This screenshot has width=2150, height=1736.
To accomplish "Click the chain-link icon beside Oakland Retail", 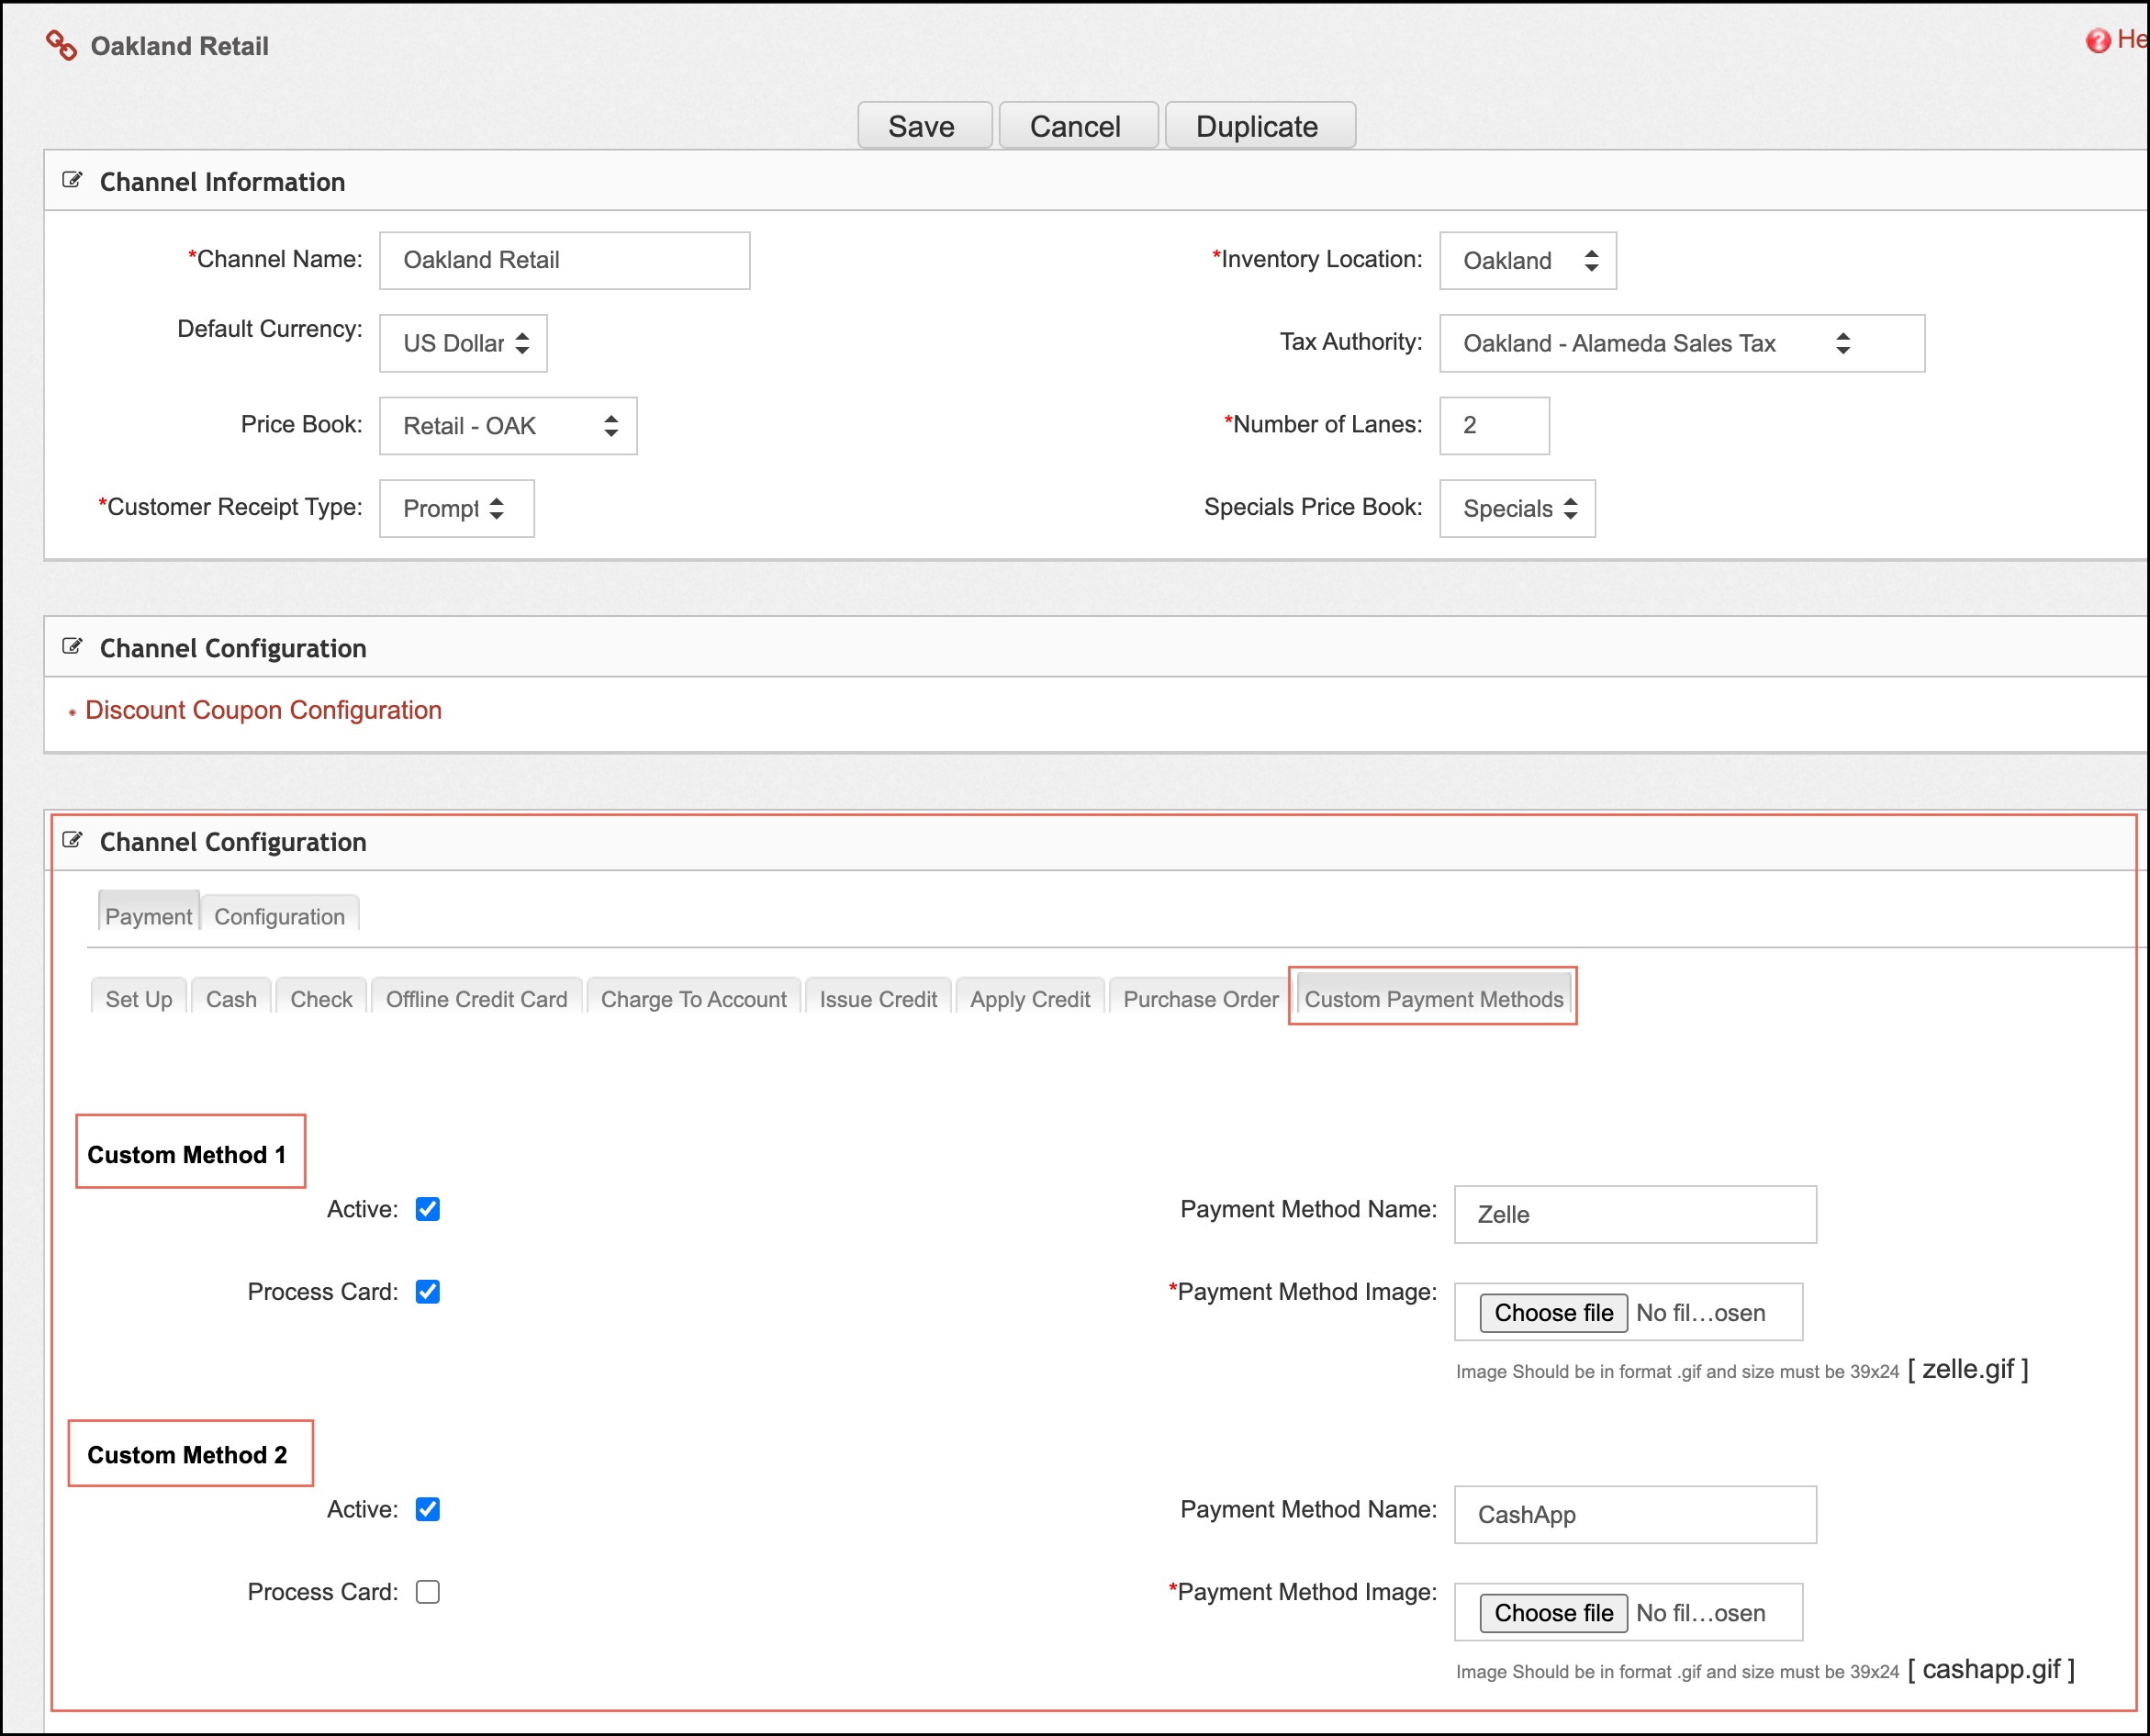I will pos(61,45).
